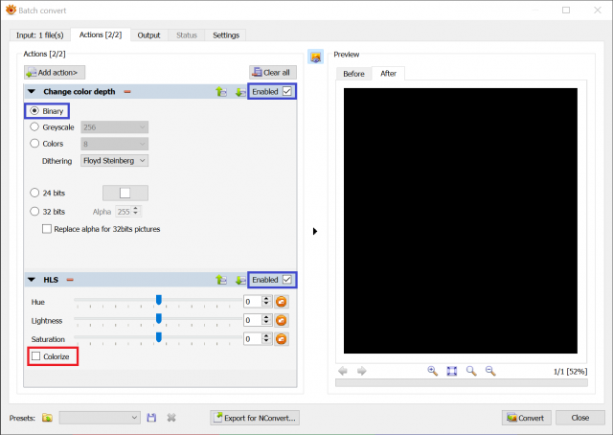613x435 pixels.
Task: Select the 24 bits option
Action: point(34,193)
